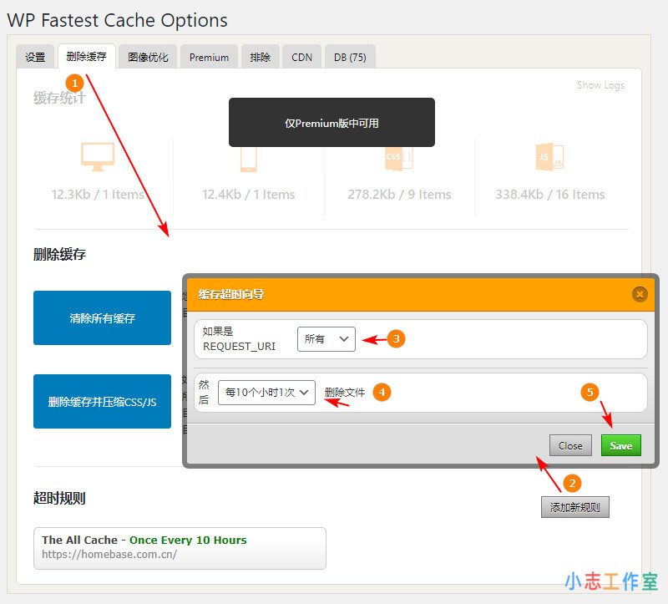Open the CDN tab

pyautogui.click(x=301, y=57)
